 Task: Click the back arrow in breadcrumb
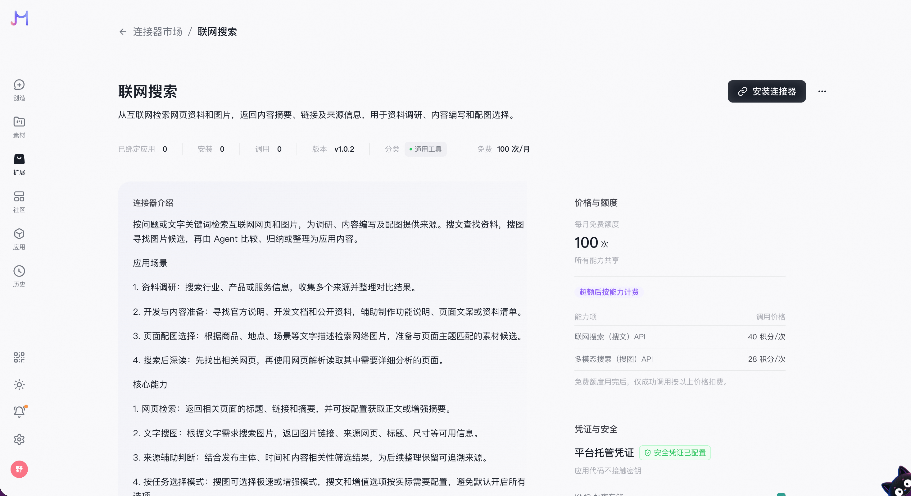pos(123,32)
